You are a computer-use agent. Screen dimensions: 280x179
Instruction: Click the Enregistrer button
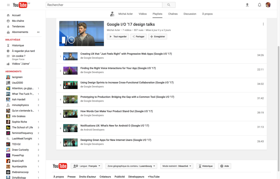pyautogui.click(x=157, y=37)
